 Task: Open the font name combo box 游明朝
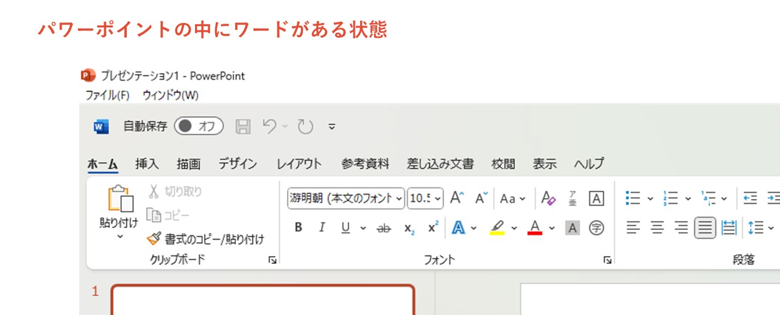(346, 198)
